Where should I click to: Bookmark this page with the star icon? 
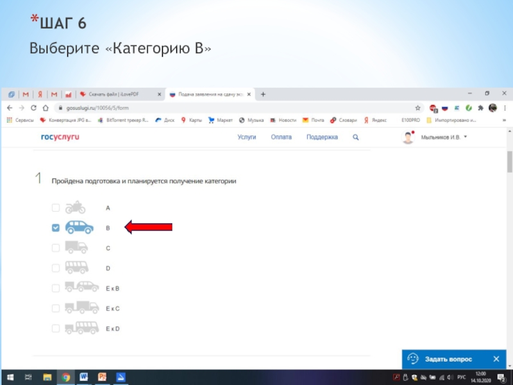(417, 108)
